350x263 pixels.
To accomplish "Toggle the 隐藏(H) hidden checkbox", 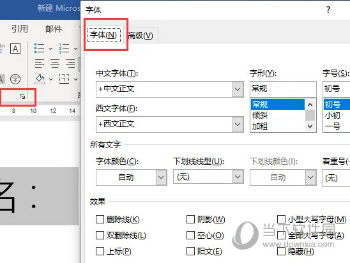I will [281, 251].
